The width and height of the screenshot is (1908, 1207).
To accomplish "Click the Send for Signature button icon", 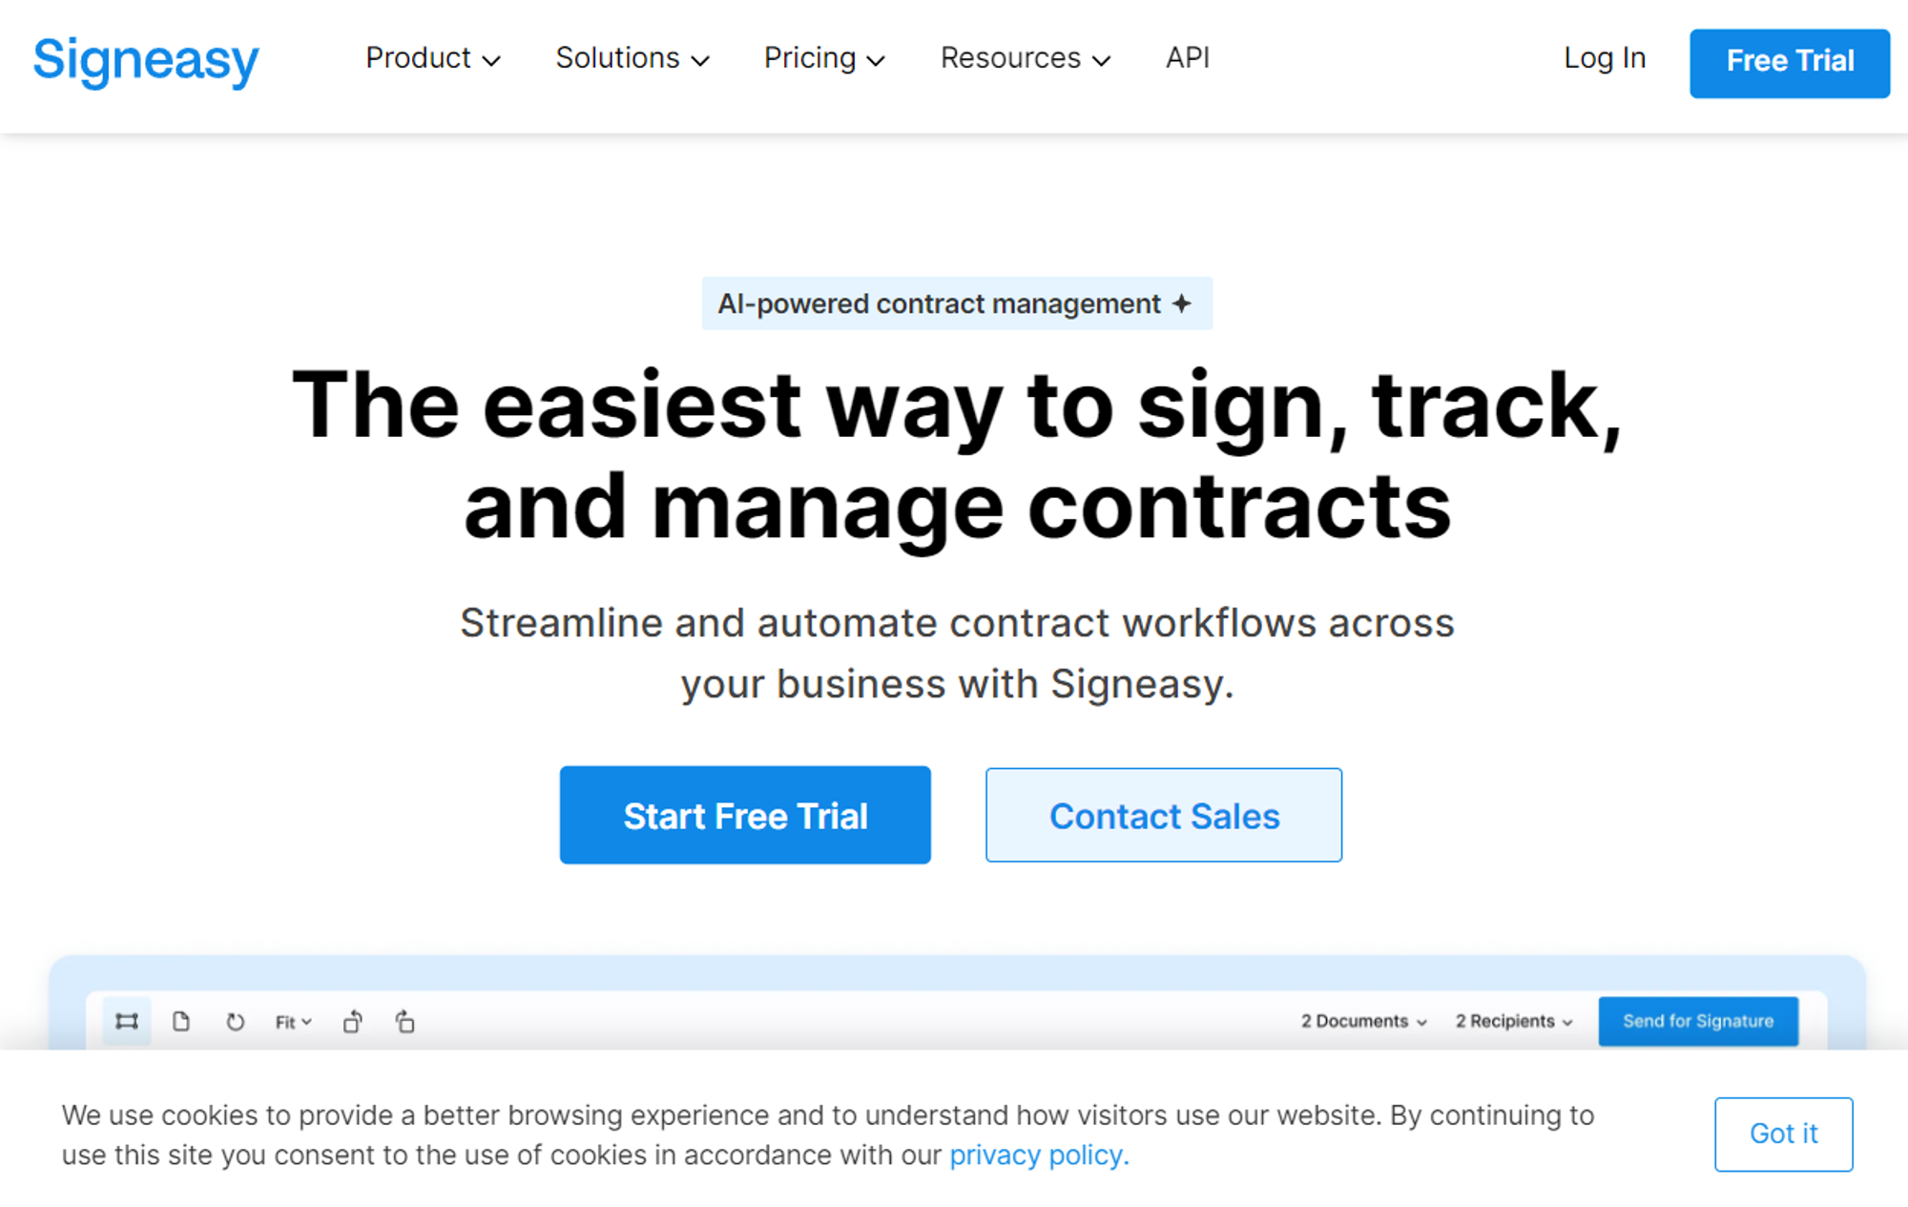I will coord(1698,1019).
